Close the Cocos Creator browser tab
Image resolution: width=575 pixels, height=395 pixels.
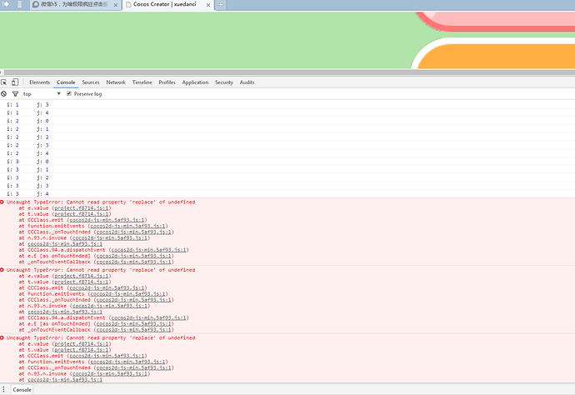[208, 5]
